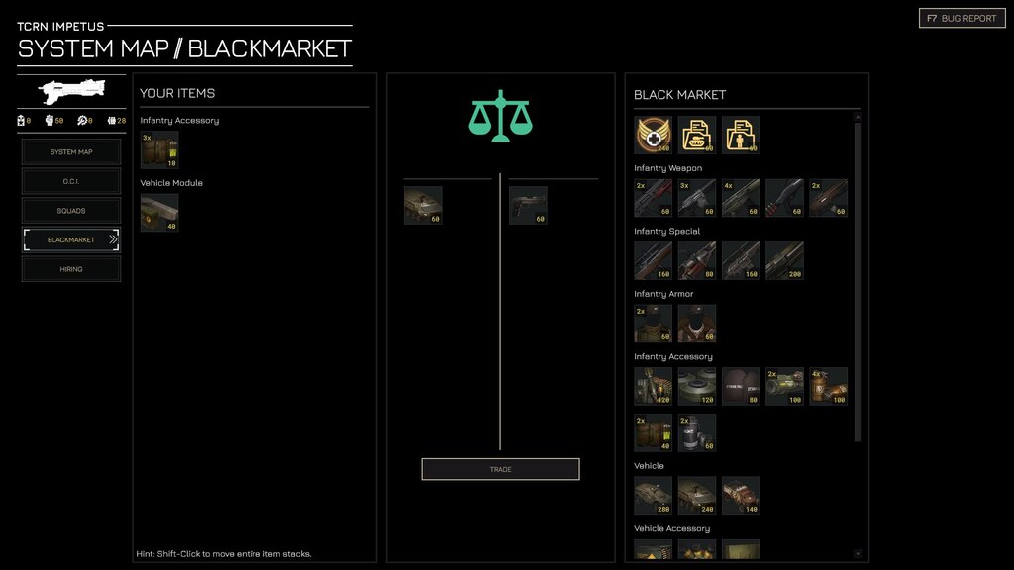This screenshot has height=570, width=1014.
Task: Select the tank dossier document item
Action: pos(697,135)
